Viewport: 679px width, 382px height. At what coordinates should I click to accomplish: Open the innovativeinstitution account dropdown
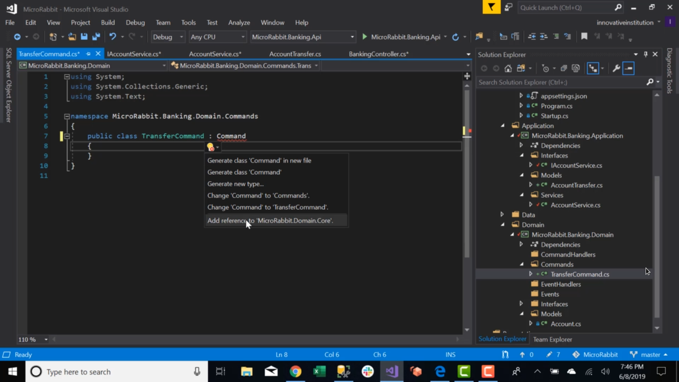[628, 23]
